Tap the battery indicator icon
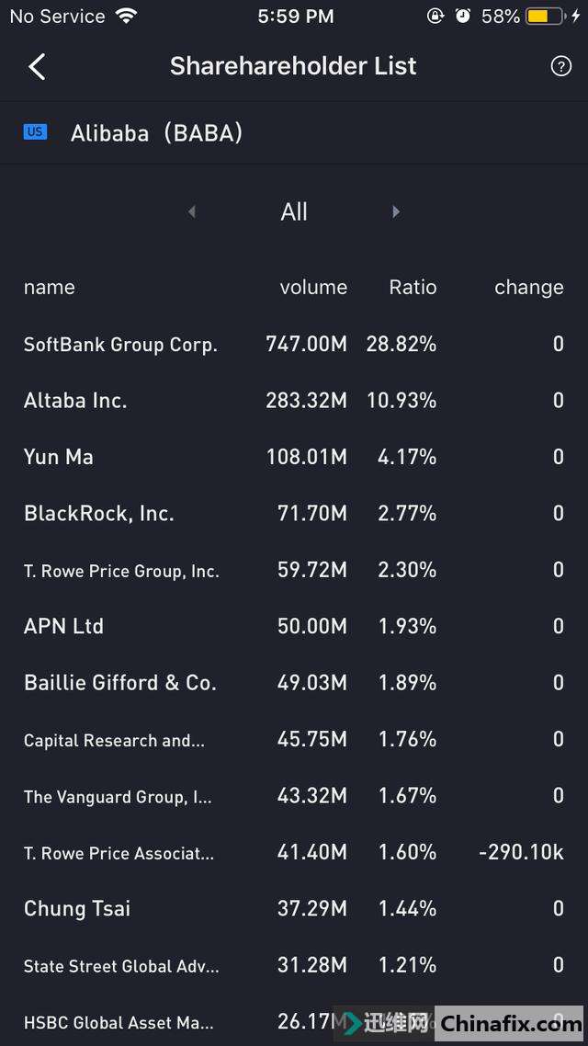Viewport: 588px width, 1046px height. (x=544, y=16)
